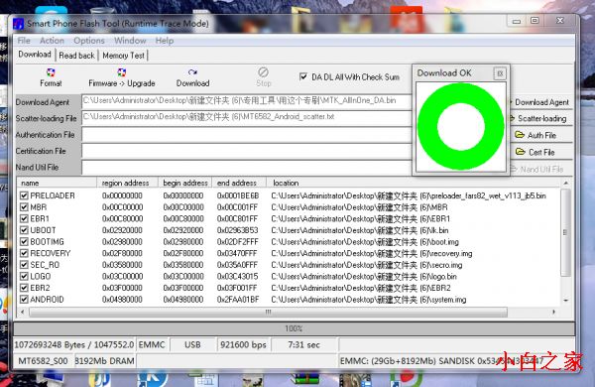Screen dimensions: 595x387
Task: Open the File menu
Action: [24, 41]
